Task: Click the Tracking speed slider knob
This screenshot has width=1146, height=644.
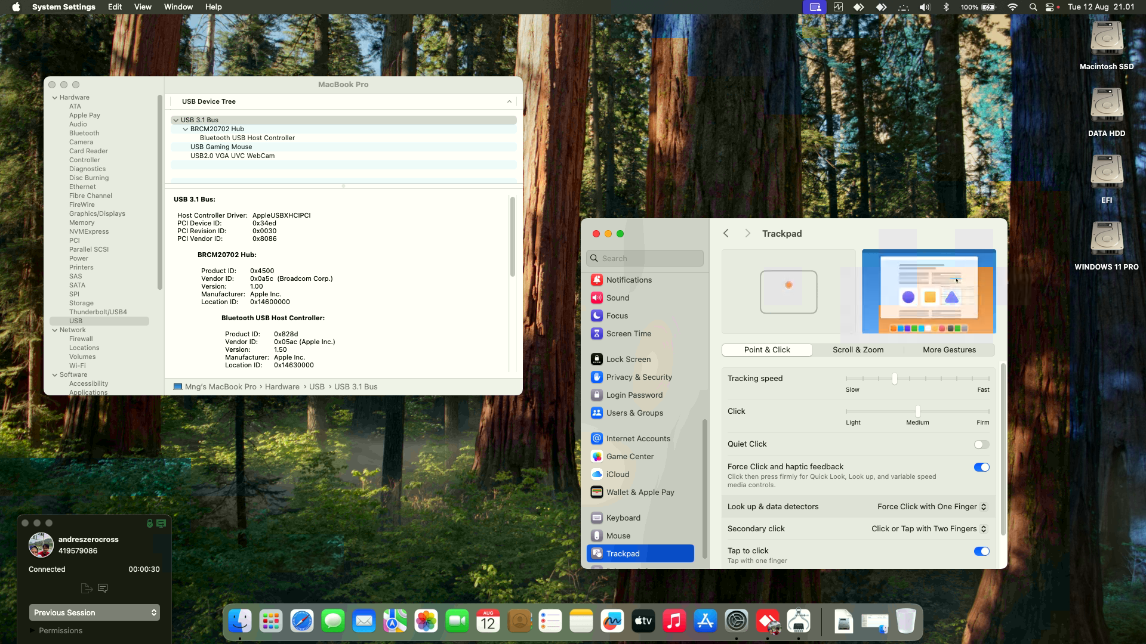Action: (894, 379)
